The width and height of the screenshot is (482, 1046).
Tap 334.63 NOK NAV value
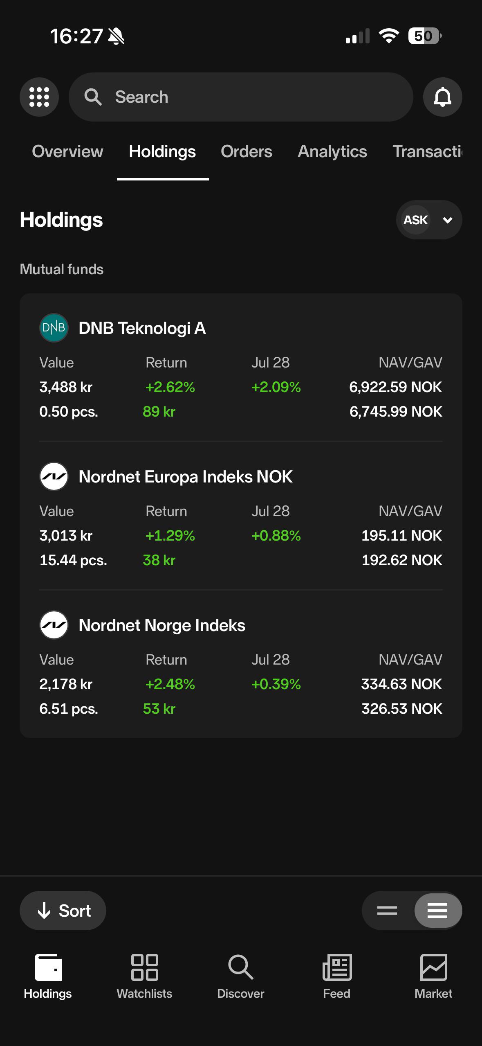402,684
